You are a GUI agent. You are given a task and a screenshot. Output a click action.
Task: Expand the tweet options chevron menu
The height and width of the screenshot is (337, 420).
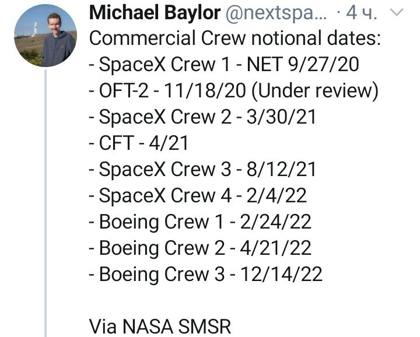click(x=396, y=12)
